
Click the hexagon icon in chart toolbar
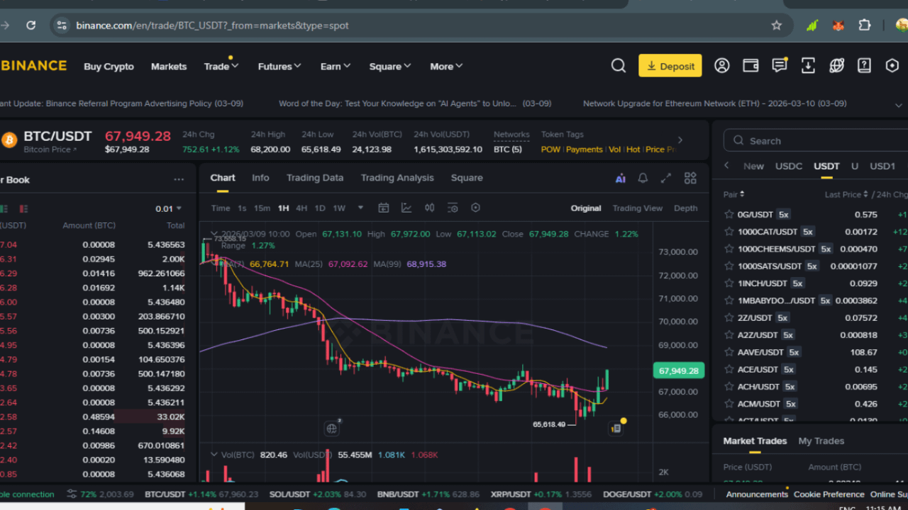click(476, 208)
